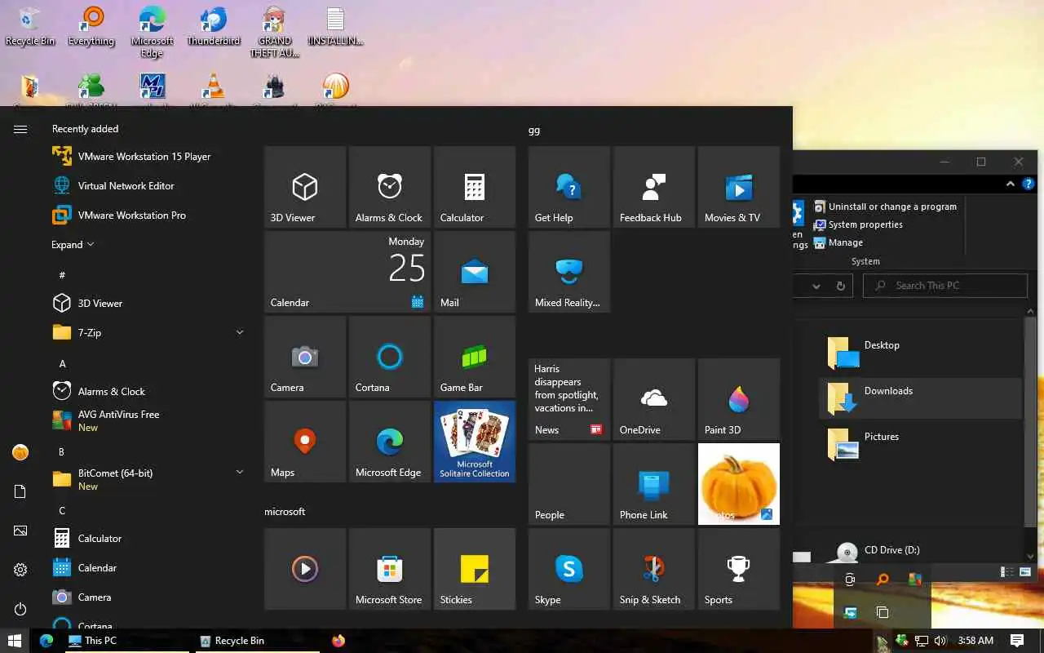The height and width of the screenshot is (653, 1044).
Task: Launch the Movies & TV tile
Action: pyautogui.click(x=739, y=187)
